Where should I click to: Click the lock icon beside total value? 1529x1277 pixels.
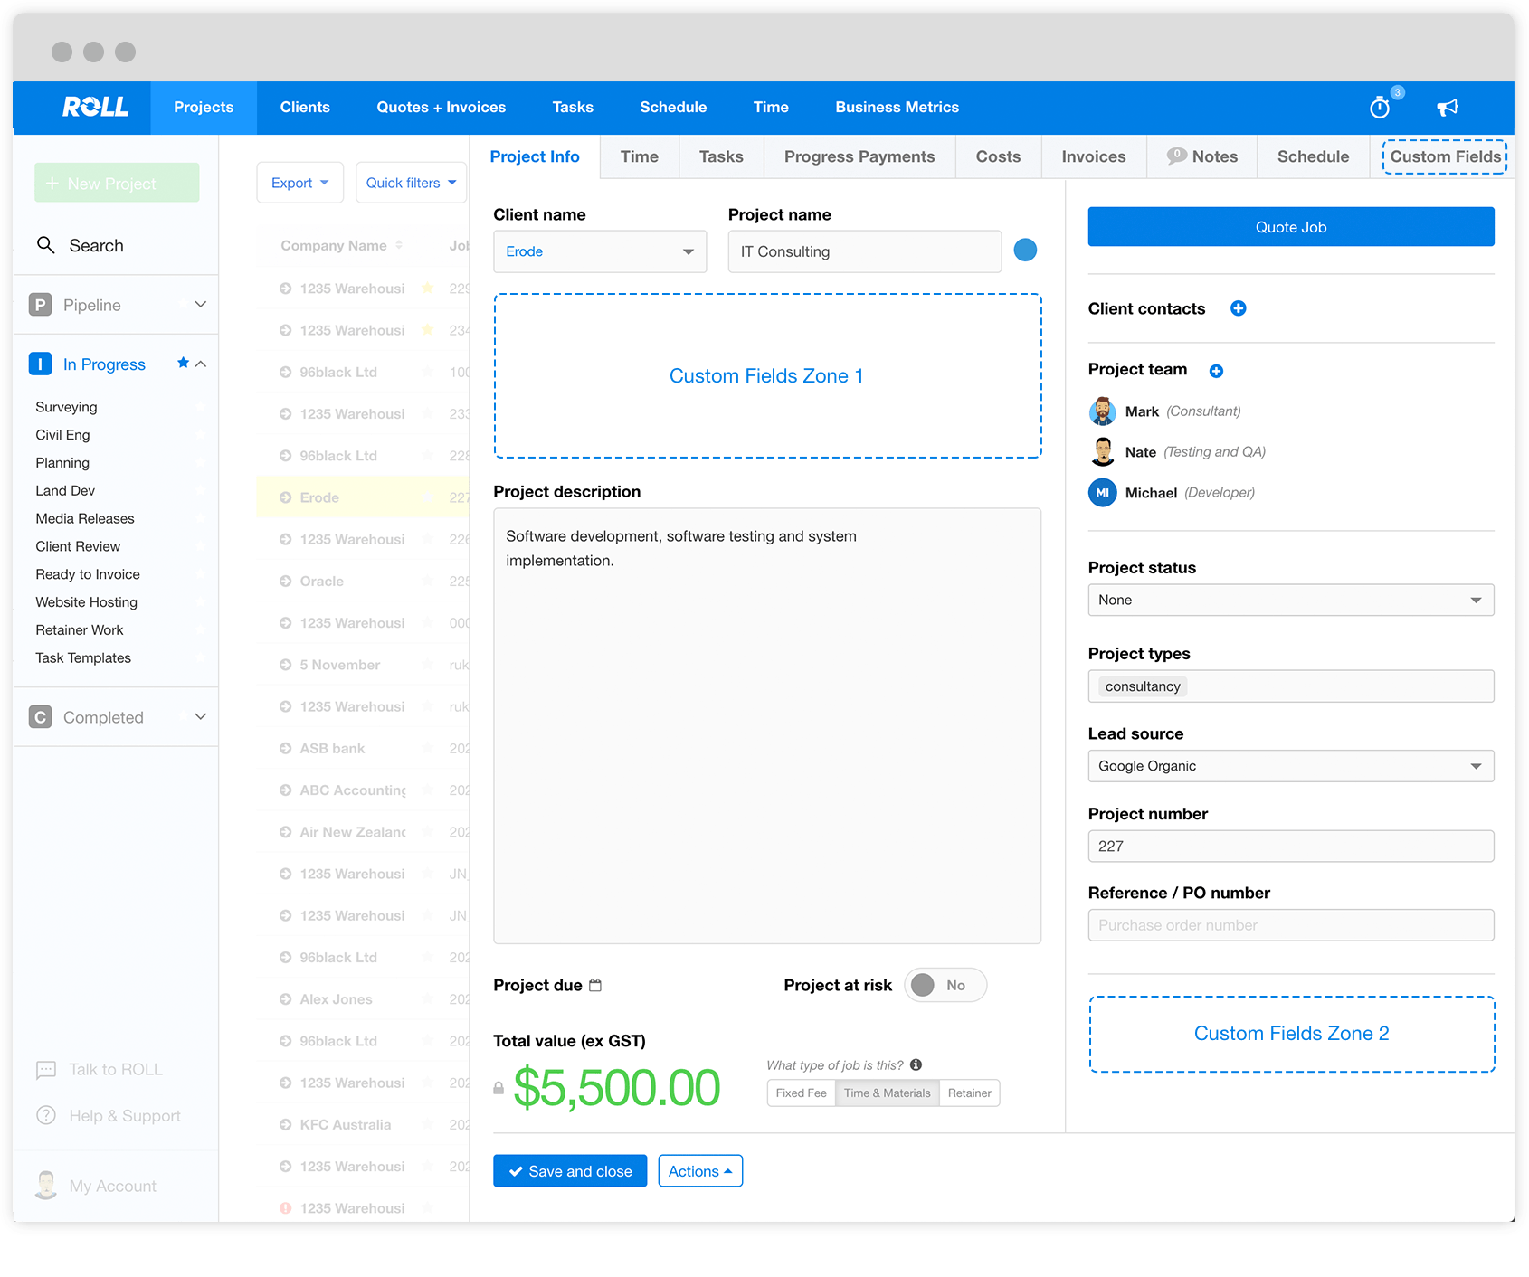coord(499,1088)
